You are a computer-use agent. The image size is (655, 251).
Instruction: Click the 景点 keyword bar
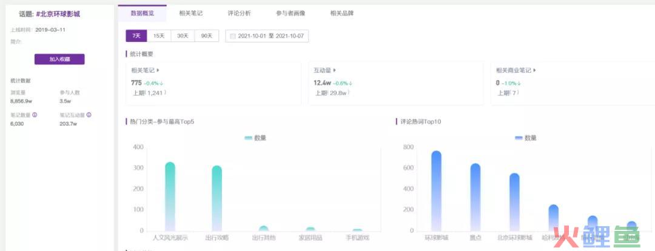(475, 198)
